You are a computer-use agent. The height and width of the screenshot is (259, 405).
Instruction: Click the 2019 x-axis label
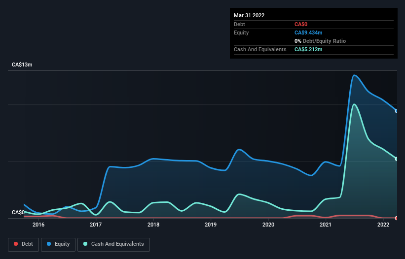[x=211, y=225]
